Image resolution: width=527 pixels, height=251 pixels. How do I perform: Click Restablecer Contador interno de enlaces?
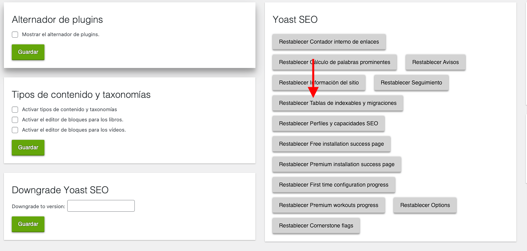tap(329, 42)
